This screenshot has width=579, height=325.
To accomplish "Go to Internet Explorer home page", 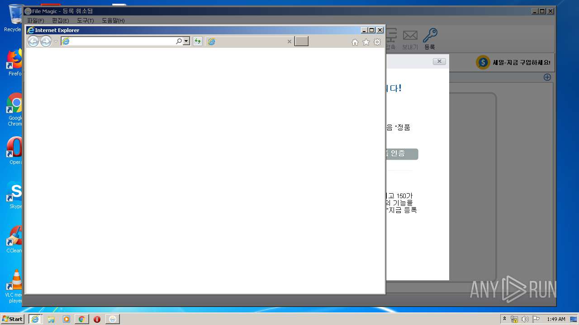I will click(355, 42).
